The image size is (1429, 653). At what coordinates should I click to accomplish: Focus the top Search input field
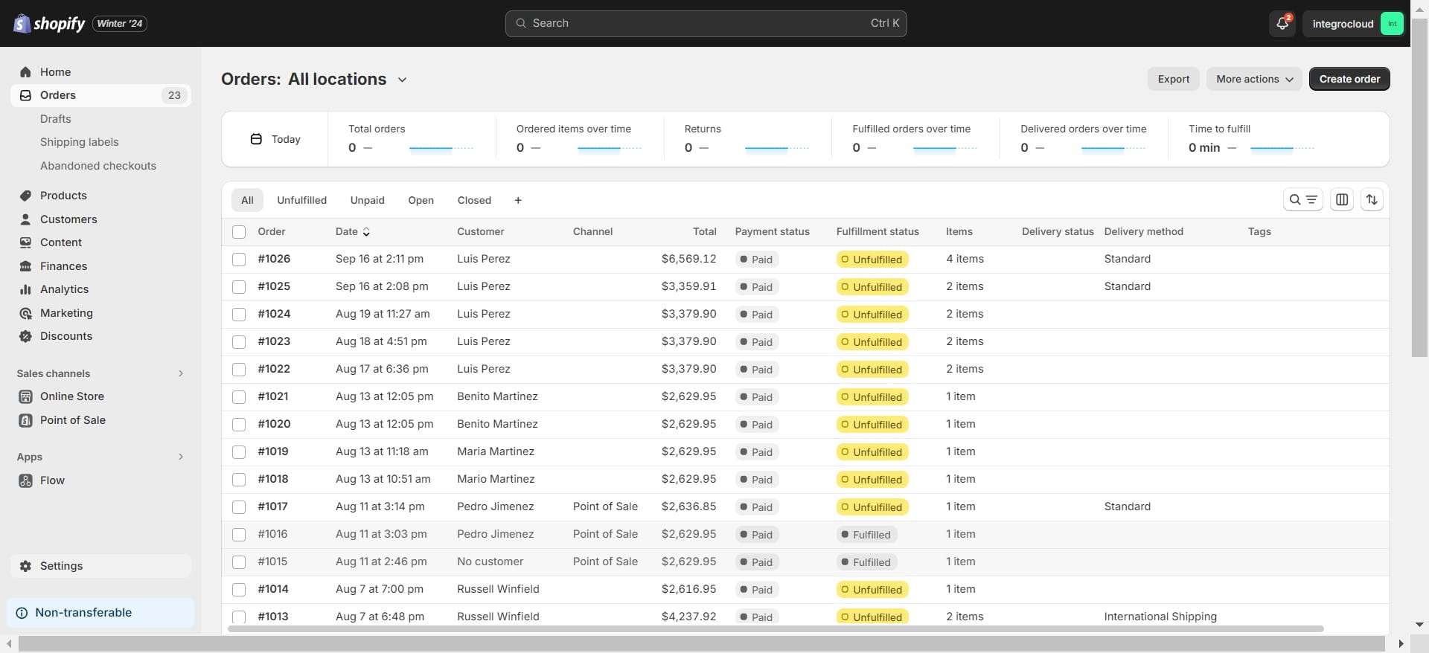coord(705,24)
